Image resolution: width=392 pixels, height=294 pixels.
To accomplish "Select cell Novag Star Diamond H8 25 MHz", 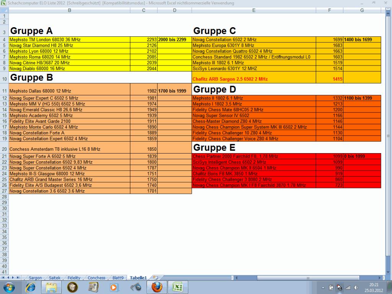I will click(70, 45).
